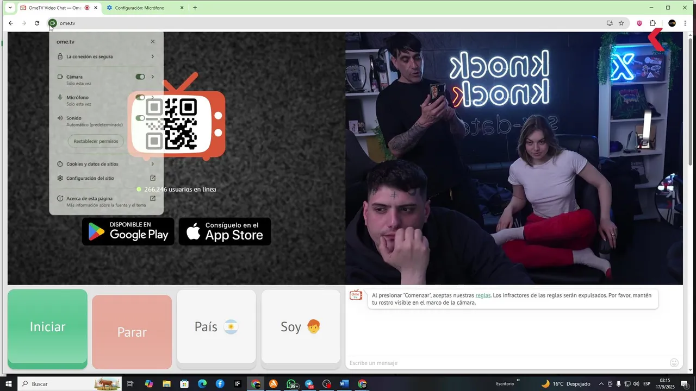Screen dimensions: 696x391
Task: Click the purple shield extension icon
Action: point(639,23)
